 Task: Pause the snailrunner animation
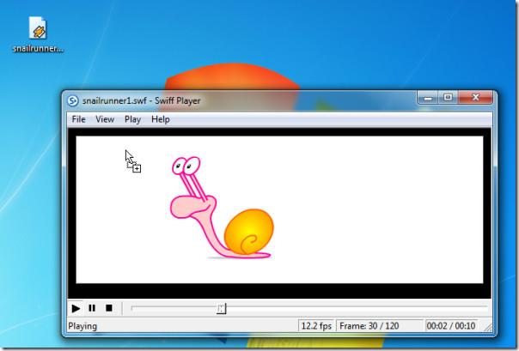pos(92,307)
